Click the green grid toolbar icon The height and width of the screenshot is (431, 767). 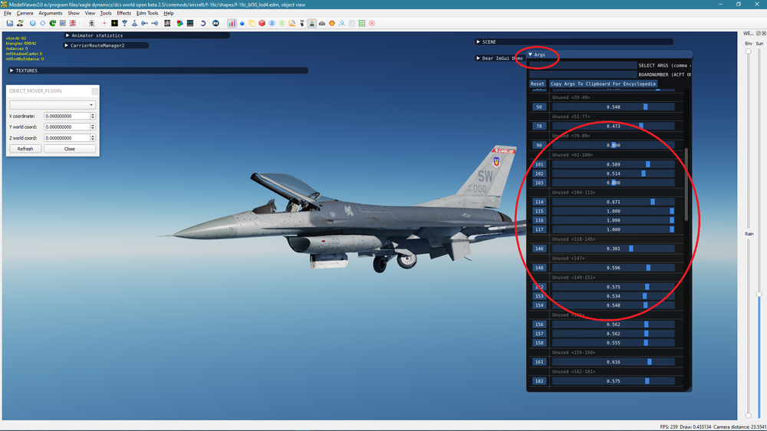tap(362, 23)
